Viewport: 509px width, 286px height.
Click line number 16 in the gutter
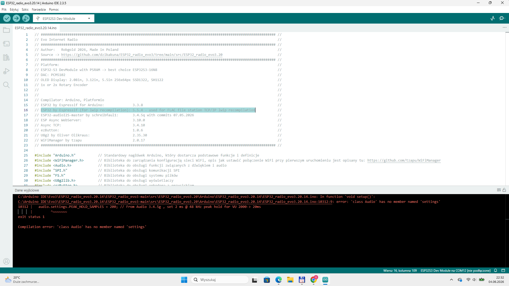click(26, 110)
